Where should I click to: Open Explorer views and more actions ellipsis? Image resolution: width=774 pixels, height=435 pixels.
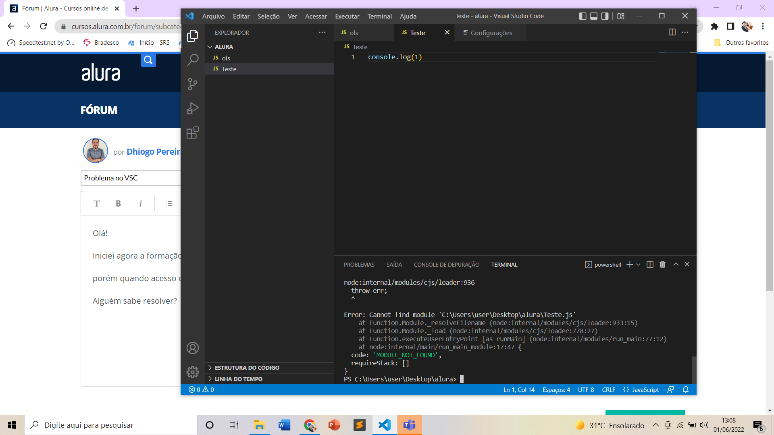tap(322, 32)
